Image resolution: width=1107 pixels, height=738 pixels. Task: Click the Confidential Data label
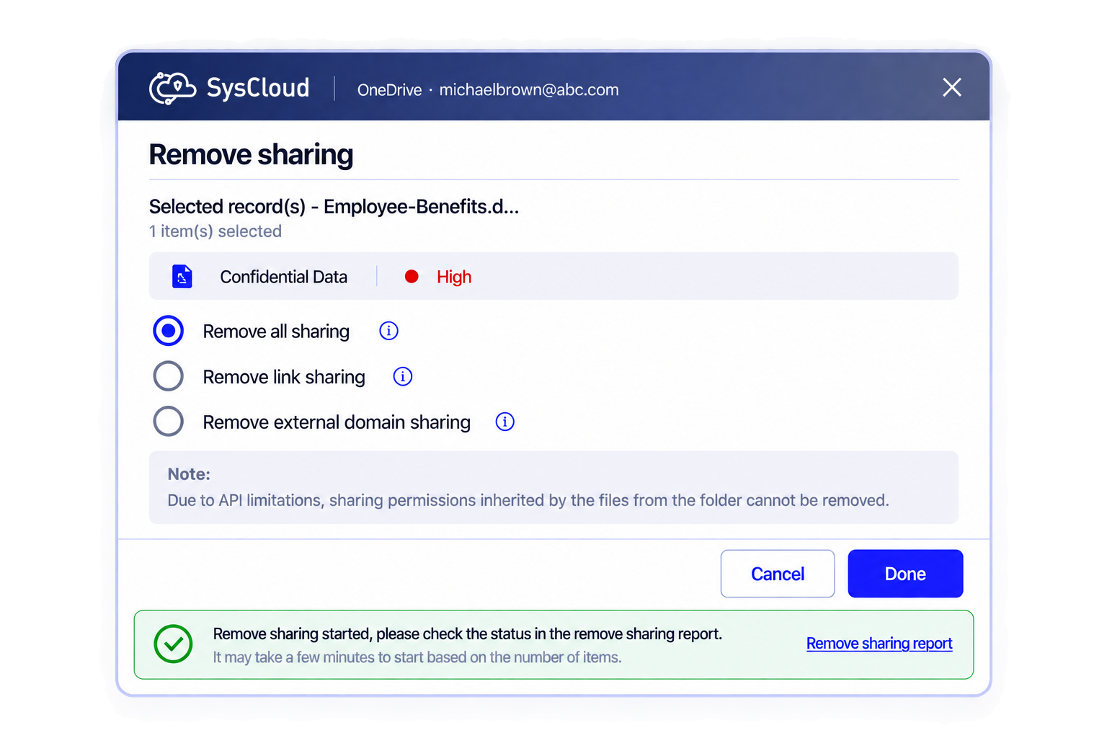point(283,277)
